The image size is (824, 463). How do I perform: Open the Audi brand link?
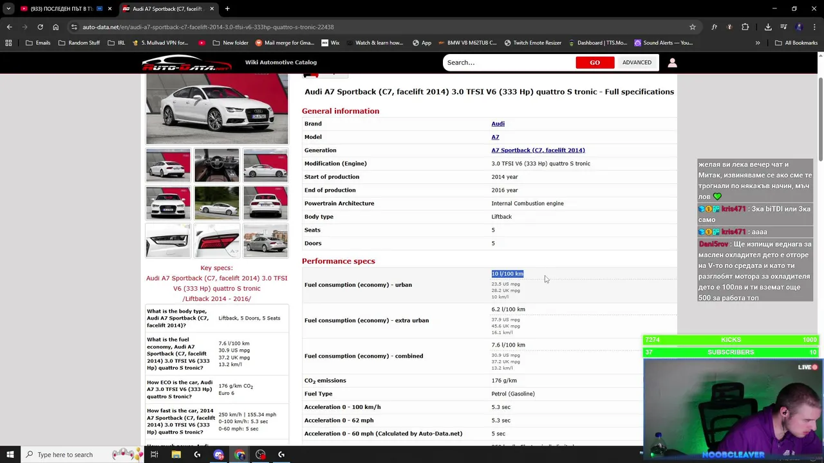[498, 123]
